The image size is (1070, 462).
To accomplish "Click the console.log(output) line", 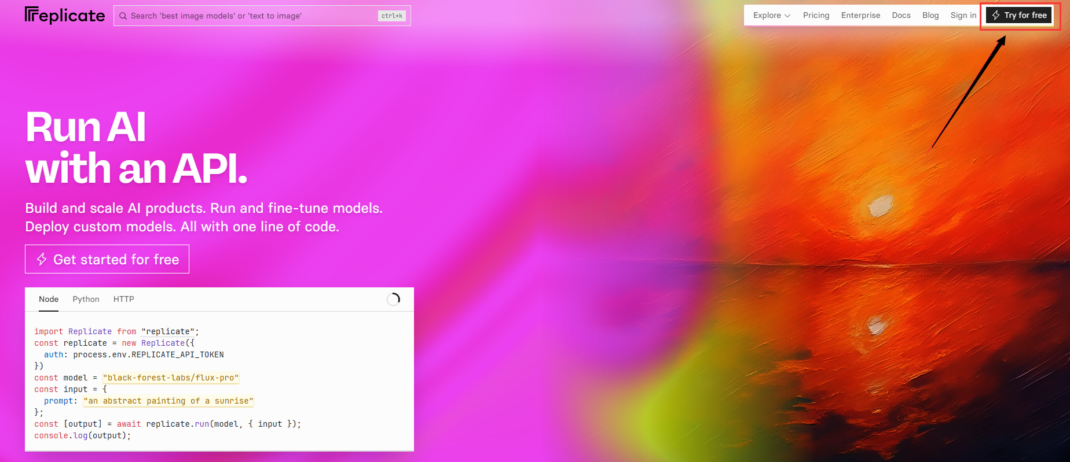I will click(x=83, y=435).
